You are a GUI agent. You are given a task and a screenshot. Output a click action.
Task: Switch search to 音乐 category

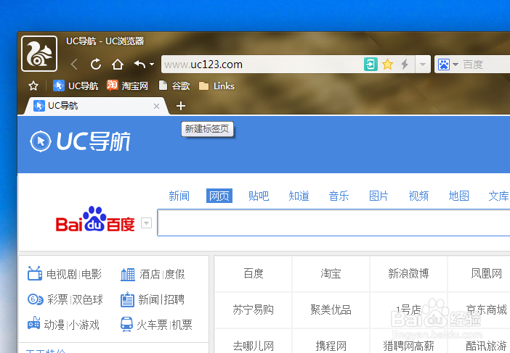click(x=339, y=196)
